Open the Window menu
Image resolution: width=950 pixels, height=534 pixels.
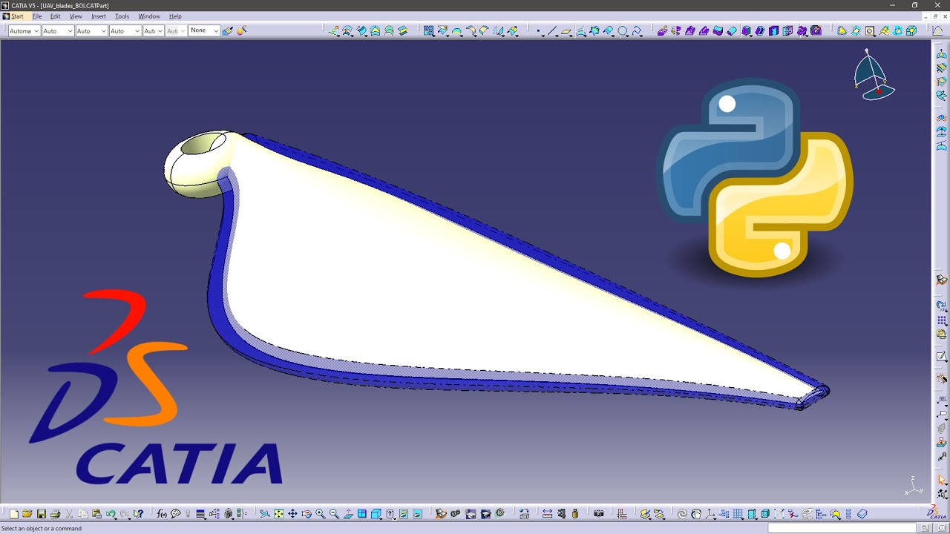coord(149,16)
